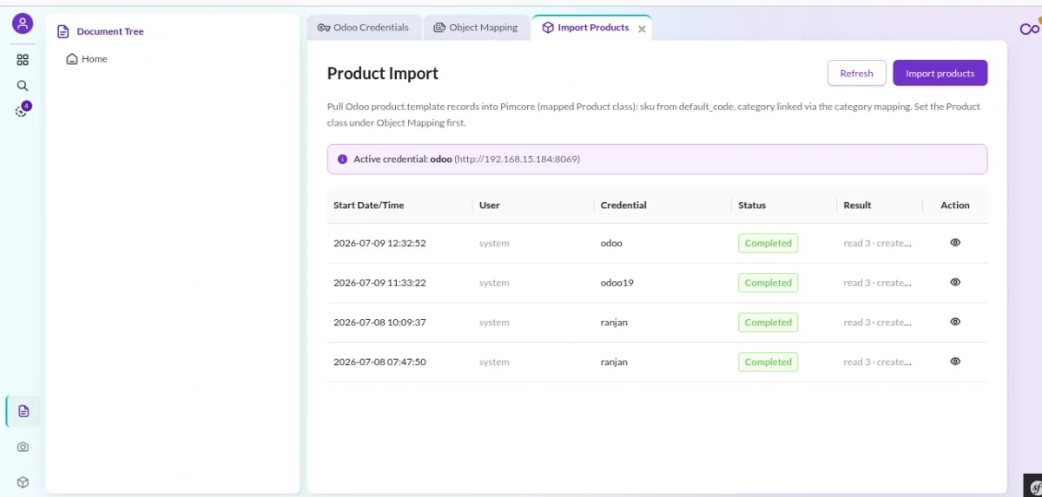Switch to the Object Mapping tab
This screenshot has width=1042, height=497.
(x=476, y=28)
